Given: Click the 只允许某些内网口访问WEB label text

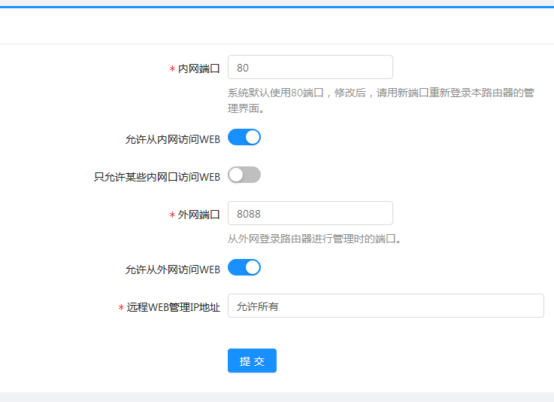Looking at the screenshot, I should [156, 177].
